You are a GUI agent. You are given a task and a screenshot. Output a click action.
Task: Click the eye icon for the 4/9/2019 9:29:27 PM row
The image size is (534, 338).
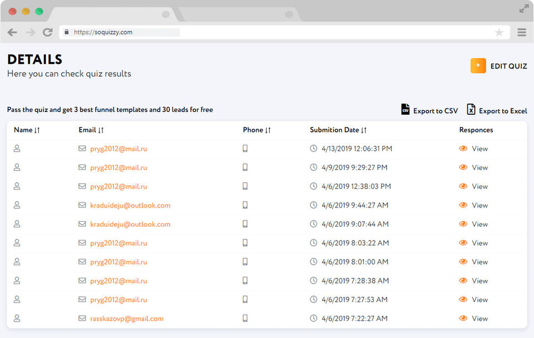[x=463, y=167]
